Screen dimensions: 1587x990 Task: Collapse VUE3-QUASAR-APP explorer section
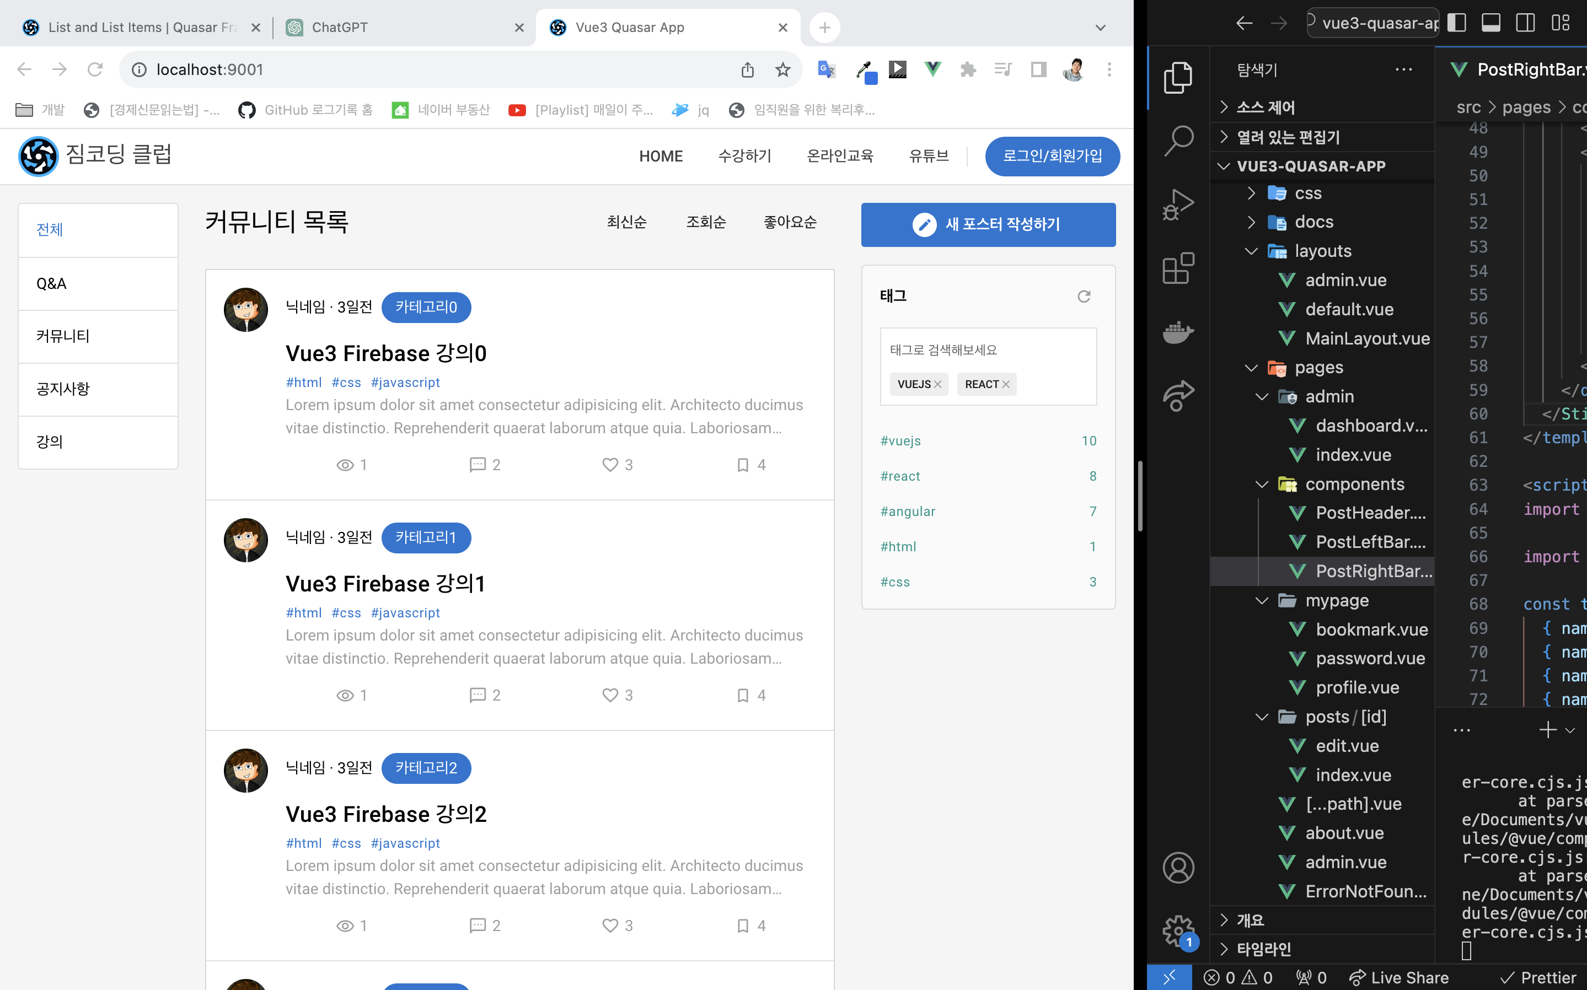[x=1322, y=166]
